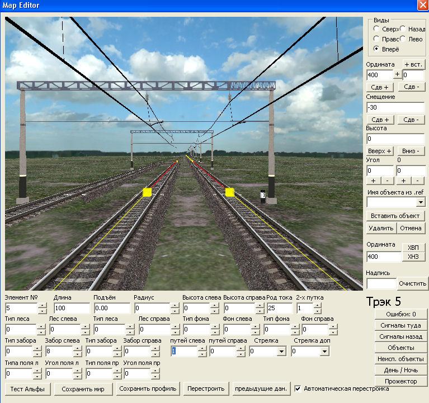This screenshot has height=403, width=429.
Task: Increase 'Элемент №' using the up arrow
Action: tap(43, 305)
